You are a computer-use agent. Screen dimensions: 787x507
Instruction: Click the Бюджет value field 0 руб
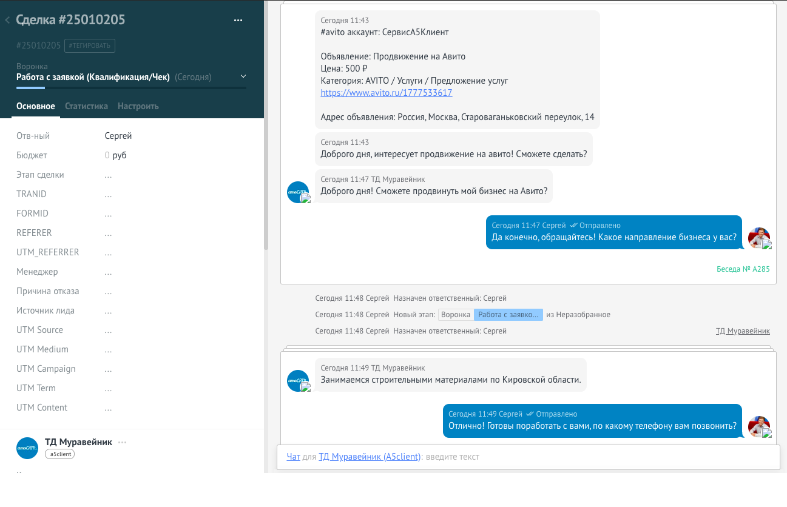(x=116, y=155)
